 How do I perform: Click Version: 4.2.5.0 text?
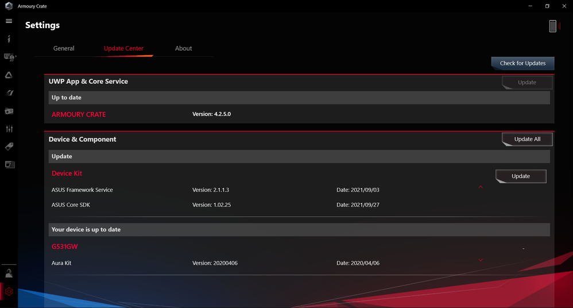tap(212, 114)
